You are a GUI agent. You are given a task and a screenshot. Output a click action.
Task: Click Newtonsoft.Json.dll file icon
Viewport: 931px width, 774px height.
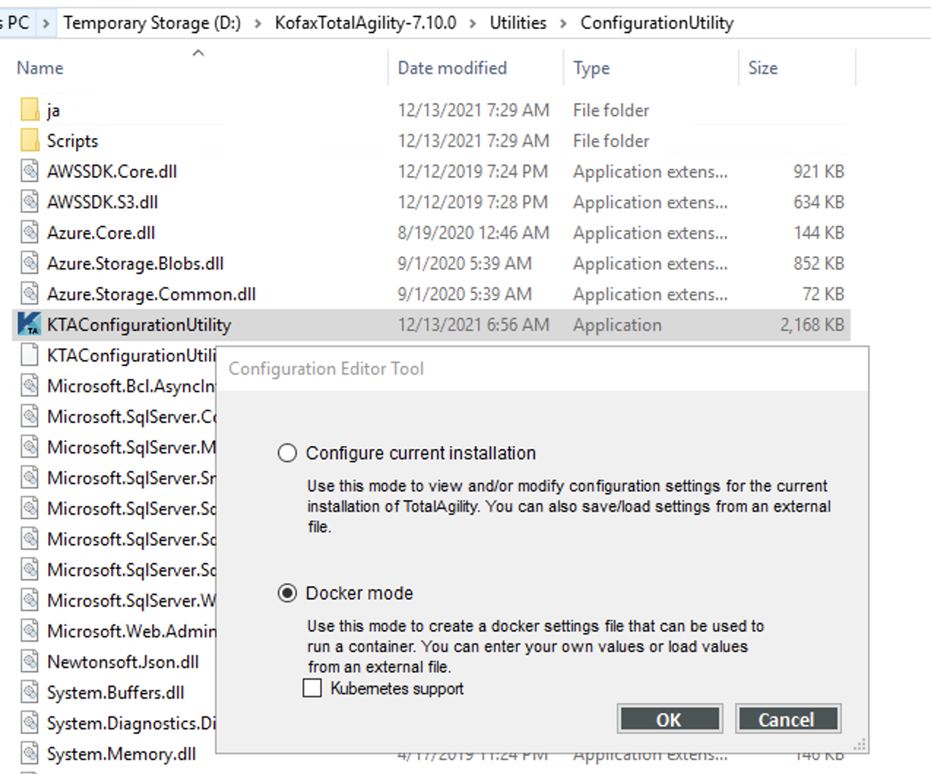tap(29, 662)
